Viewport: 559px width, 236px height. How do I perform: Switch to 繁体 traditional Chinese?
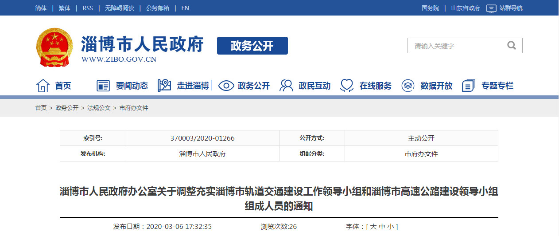coord(64,8)
